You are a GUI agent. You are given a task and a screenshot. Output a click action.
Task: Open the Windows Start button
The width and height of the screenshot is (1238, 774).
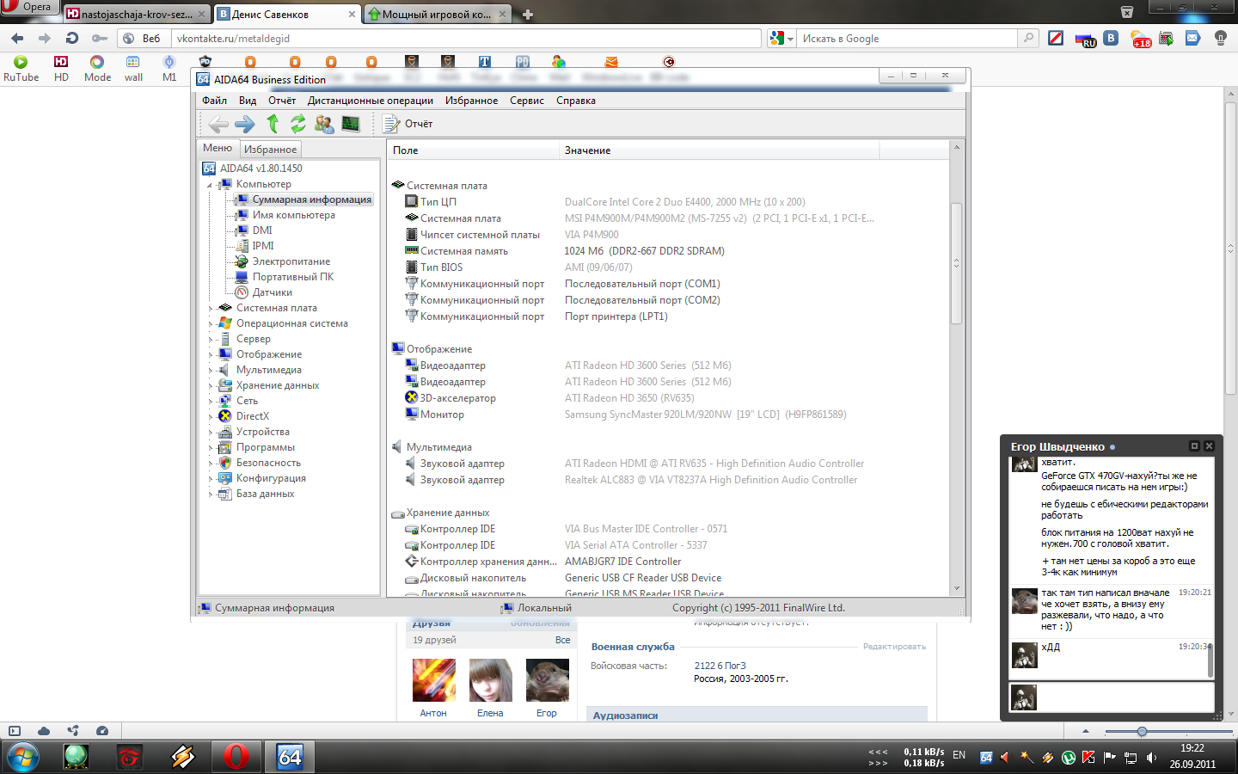tap(23, 757)
